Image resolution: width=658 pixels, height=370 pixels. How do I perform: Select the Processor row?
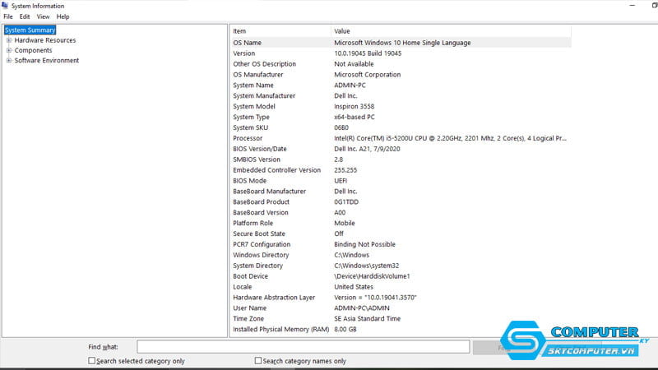401,138
